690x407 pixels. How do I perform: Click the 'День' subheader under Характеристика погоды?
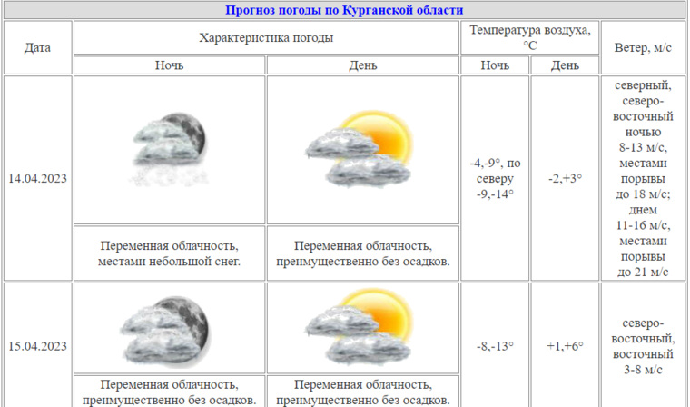click(363, 65)
